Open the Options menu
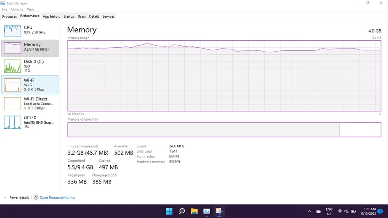 point(17,9)
